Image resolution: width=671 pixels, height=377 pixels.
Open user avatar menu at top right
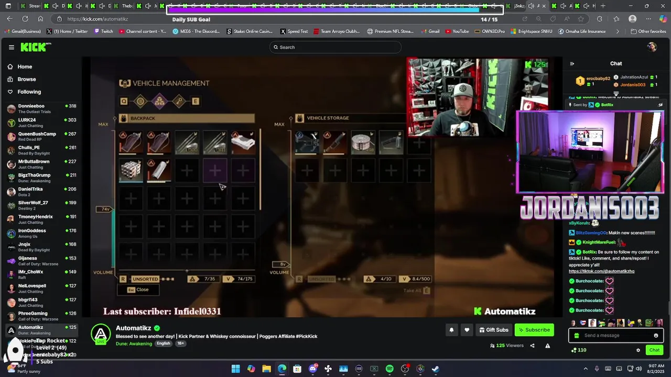652,47
